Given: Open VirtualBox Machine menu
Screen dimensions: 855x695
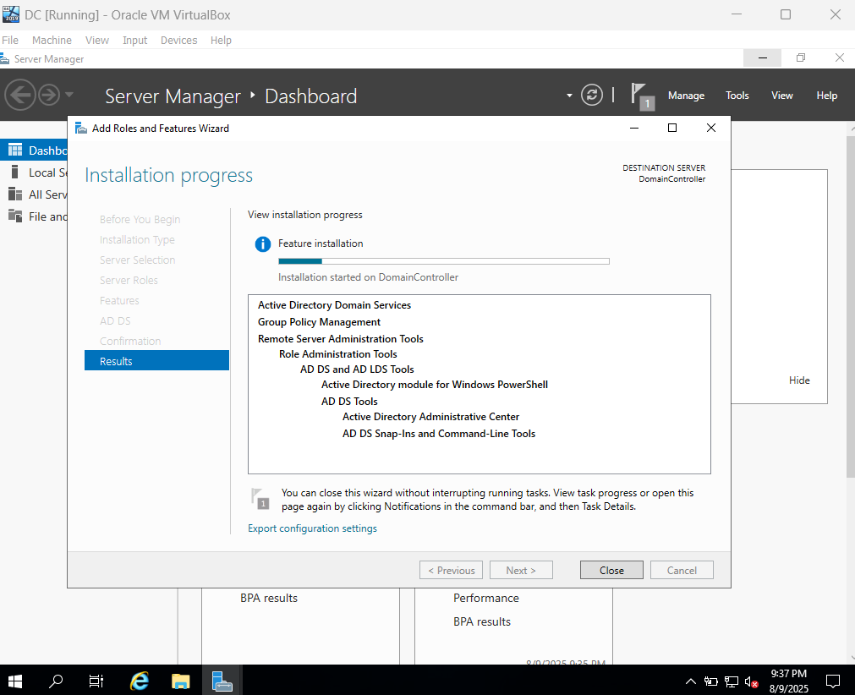Looking at the screenshot, I should (52, 41).
